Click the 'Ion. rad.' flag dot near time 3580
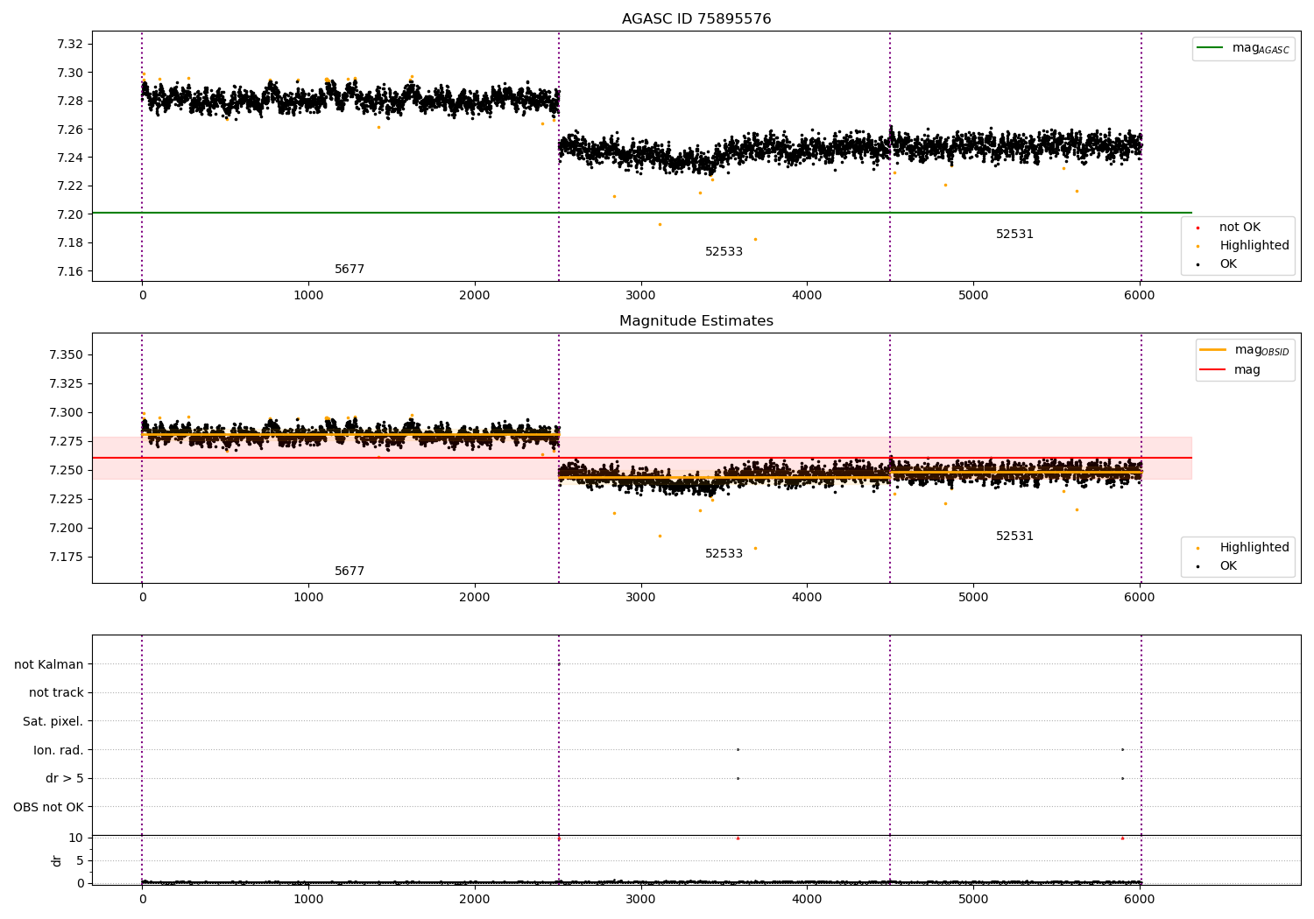1314x919 pixels. 738,749
